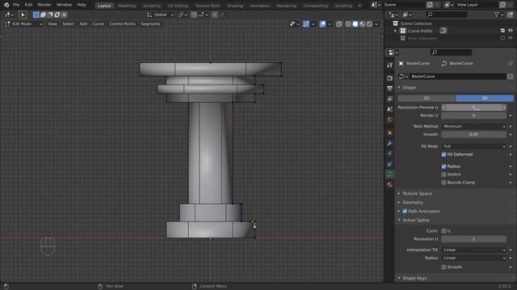This screenshot has height=290, width=517.
Task: Uncheck Curve Profile exclude-from-view-layer checkbox
Action: click(502, 31)
